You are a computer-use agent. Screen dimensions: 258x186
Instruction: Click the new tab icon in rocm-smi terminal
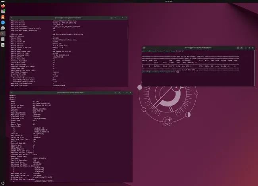(144, 48)
